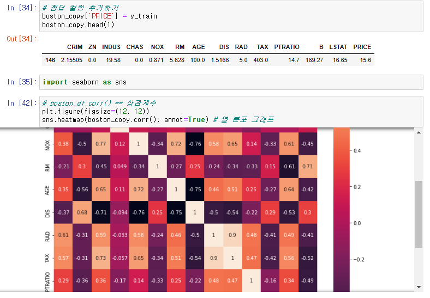Click the heatmap AGE axis label

(x=47, y=190)
